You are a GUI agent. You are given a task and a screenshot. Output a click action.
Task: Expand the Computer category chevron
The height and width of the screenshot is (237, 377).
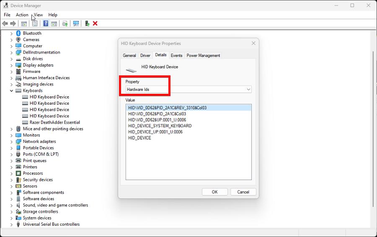tap(11, 46)
